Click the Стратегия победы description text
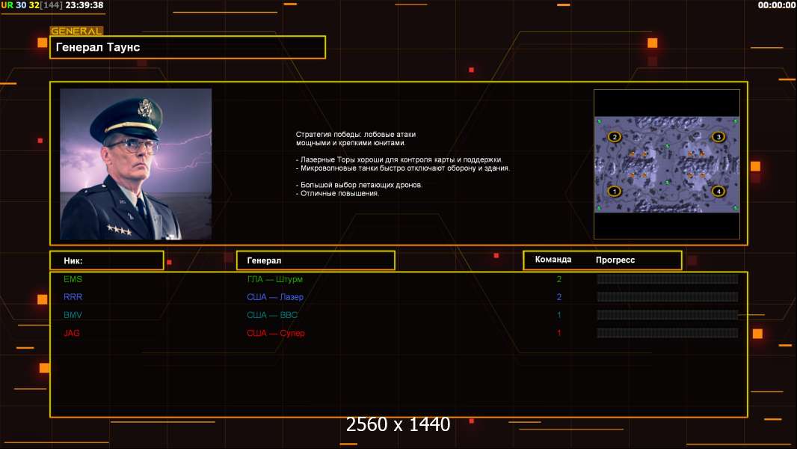Viewport: 797px width, 449px height. point(356,138)
